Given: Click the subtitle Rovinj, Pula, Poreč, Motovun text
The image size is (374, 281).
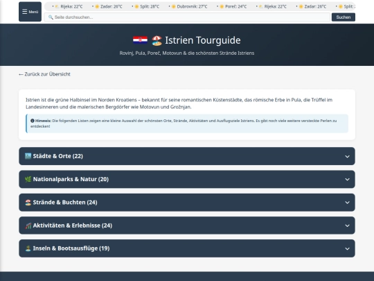Looking at the screenshot, I should 187,53.
